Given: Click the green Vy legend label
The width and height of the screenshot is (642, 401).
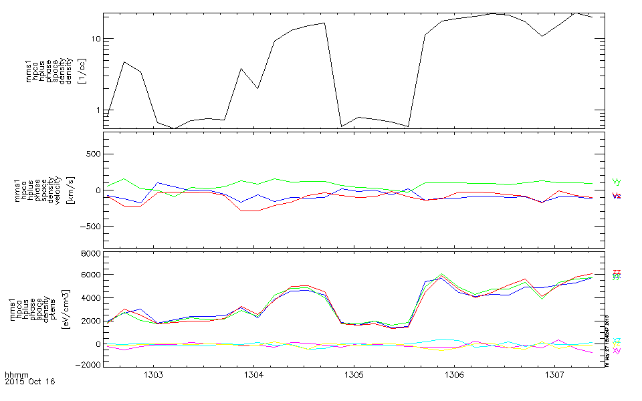Looking at the screenshot, I should coord(616,182).
